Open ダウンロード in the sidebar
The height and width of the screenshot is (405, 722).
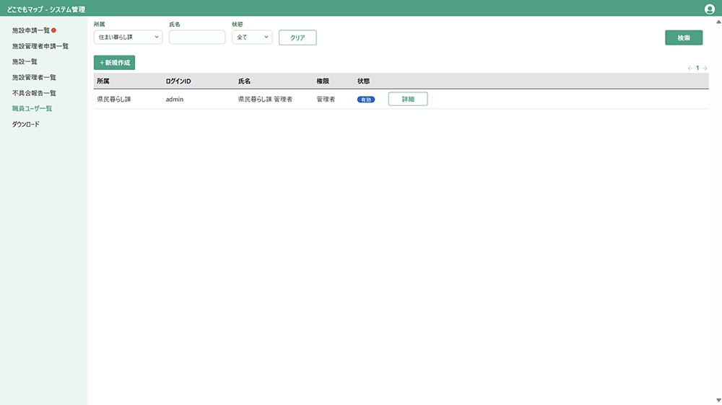coord(26,124)
